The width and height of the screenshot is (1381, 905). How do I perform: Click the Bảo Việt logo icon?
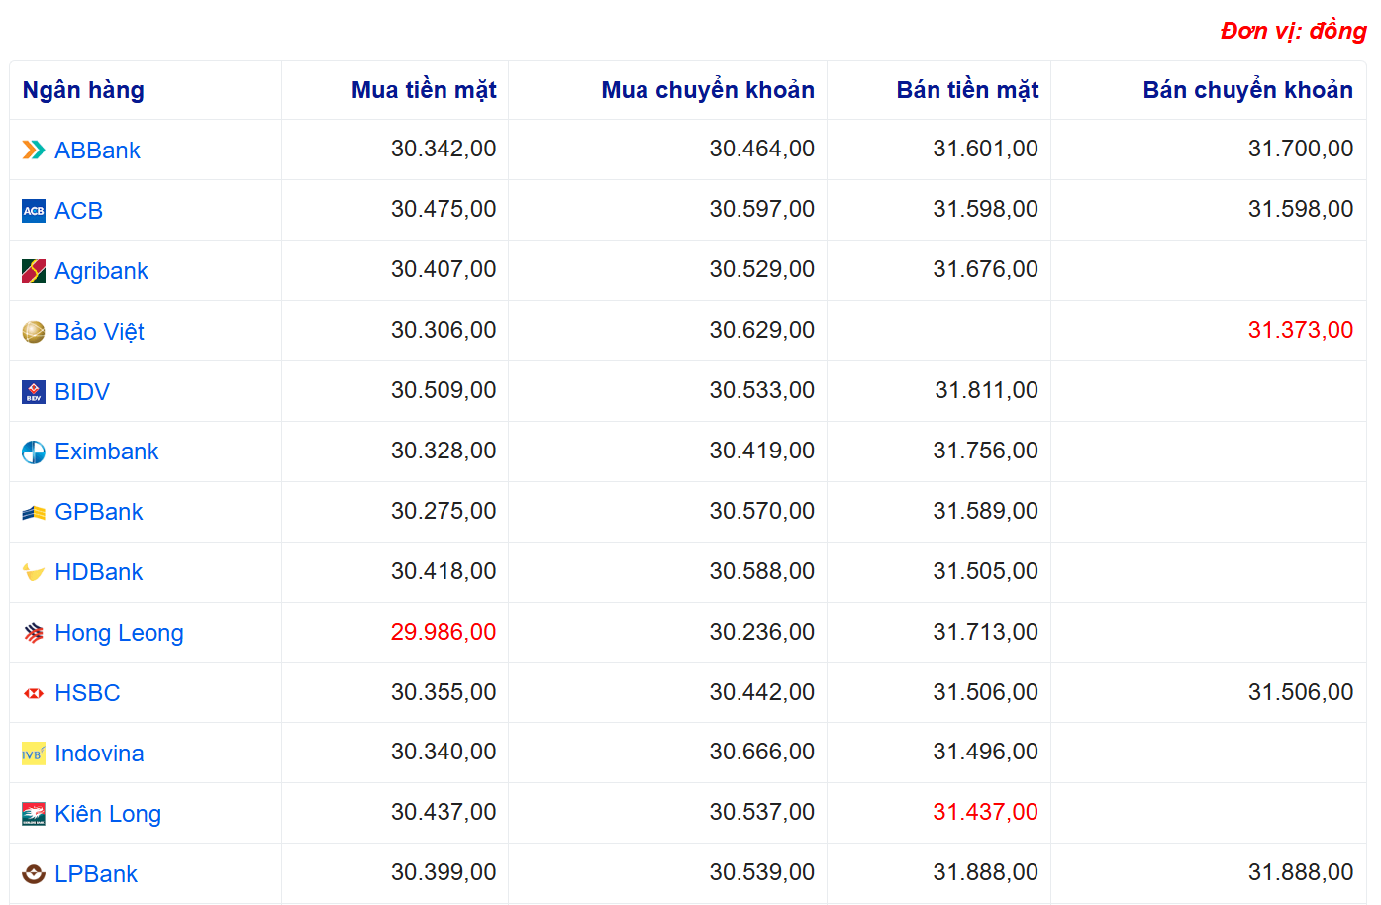coord(34,332)
